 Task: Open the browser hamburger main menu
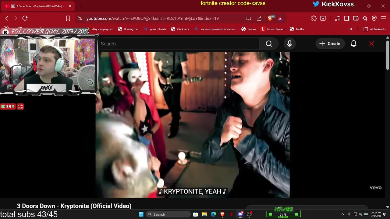point(383,18)
